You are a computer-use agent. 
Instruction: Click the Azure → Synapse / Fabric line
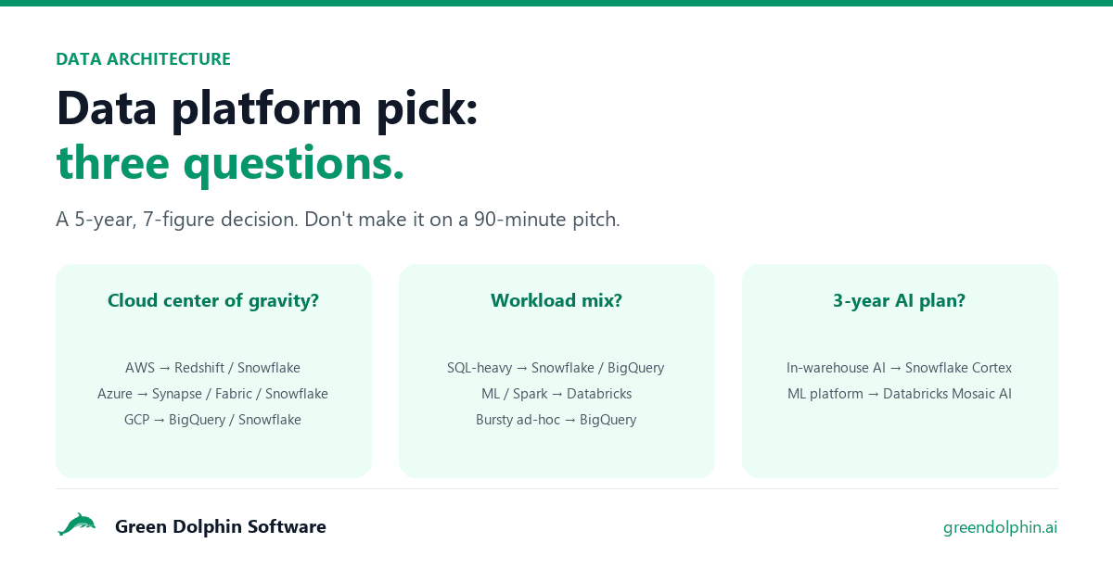pos(213,394)
